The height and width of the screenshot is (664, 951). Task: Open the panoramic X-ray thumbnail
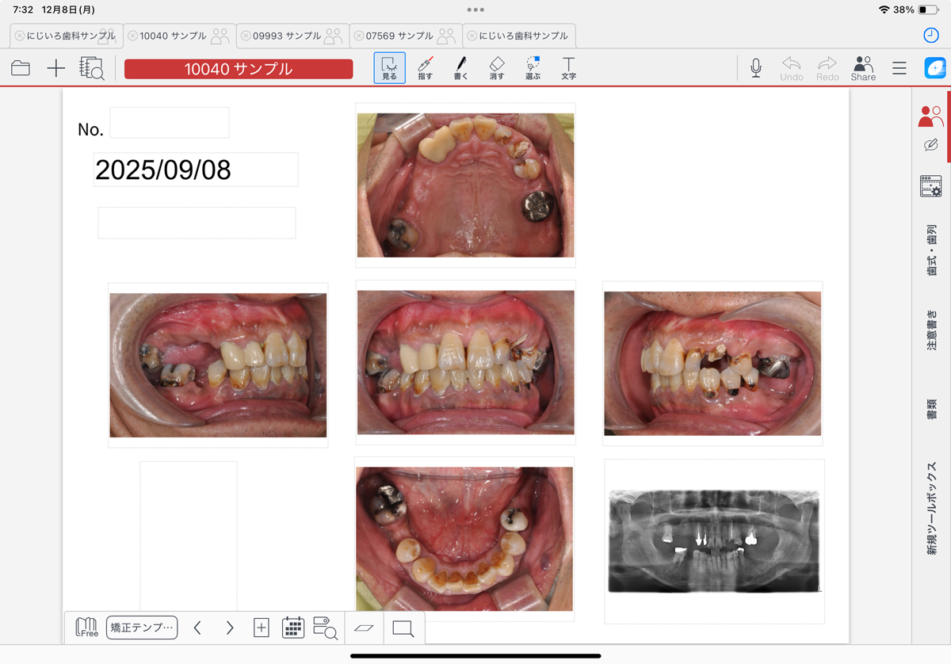[x=713, y=541]
